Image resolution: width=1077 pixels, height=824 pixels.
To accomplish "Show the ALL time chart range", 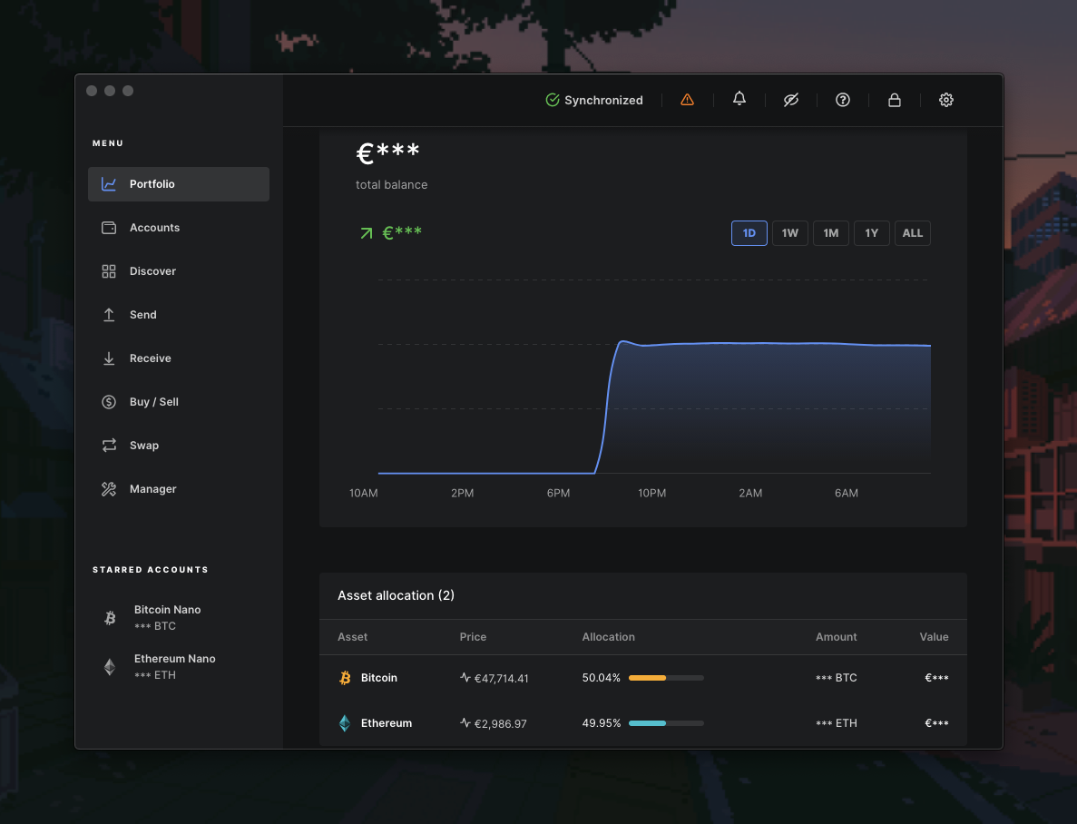I will tap(913, 233).
